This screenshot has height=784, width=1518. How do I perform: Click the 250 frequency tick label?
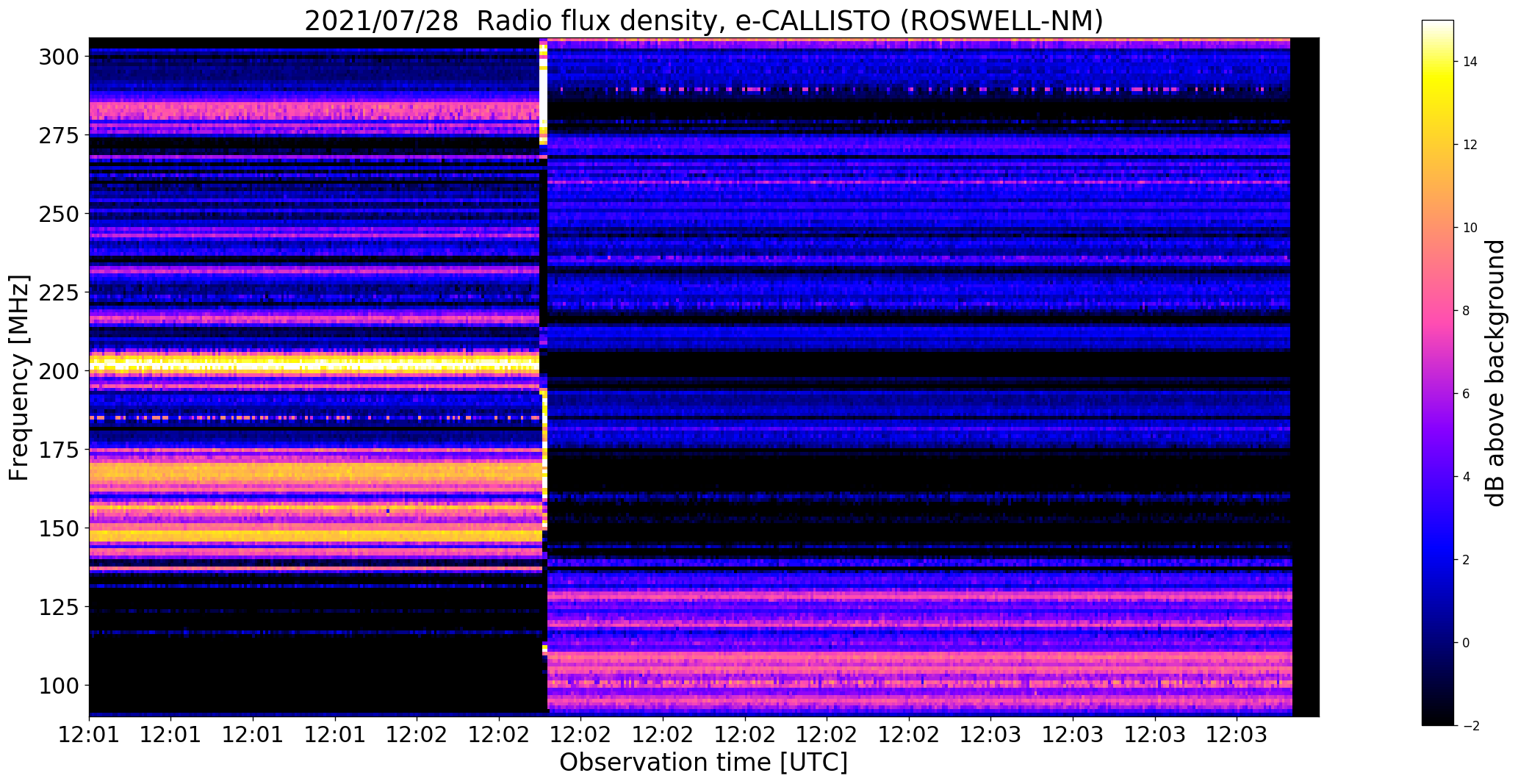point(59,214)
